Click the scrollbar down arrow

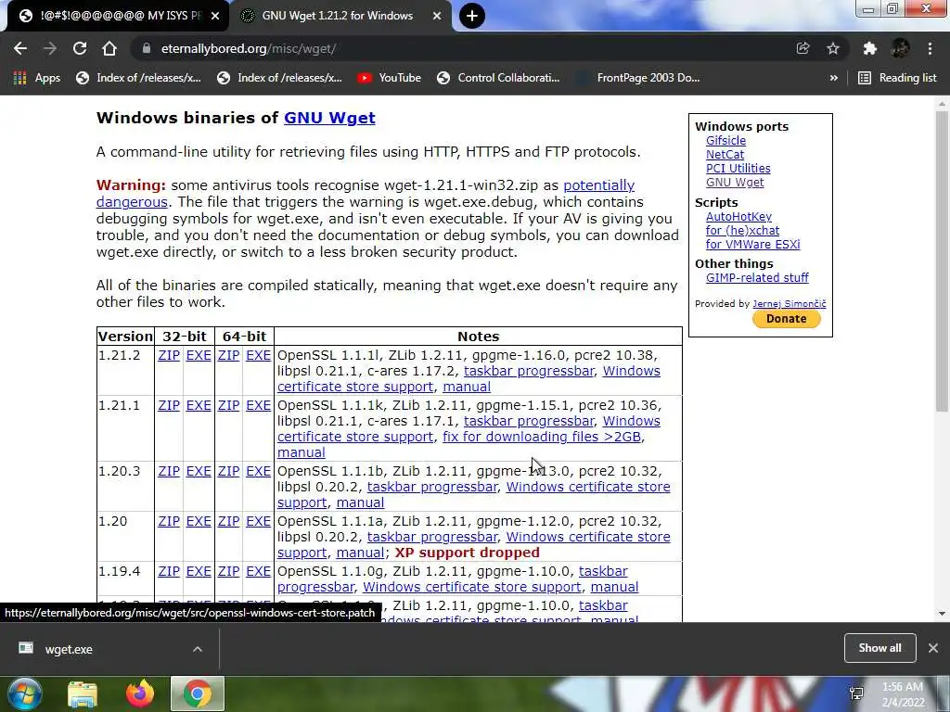(x=942, y=614)
